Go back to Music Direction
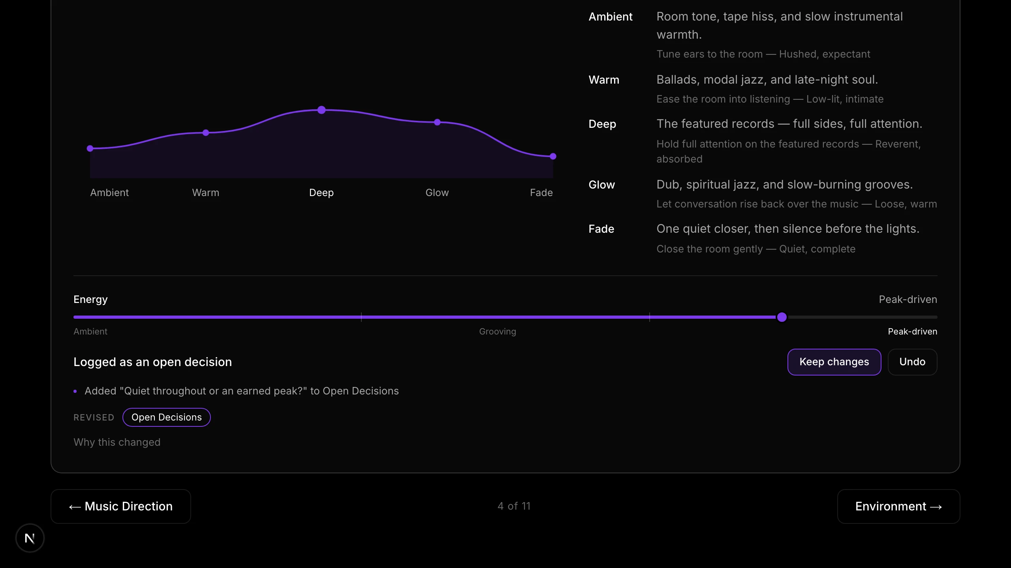Screen dimensions: 1011x568 pyautogui.click(x=120, y=506)
